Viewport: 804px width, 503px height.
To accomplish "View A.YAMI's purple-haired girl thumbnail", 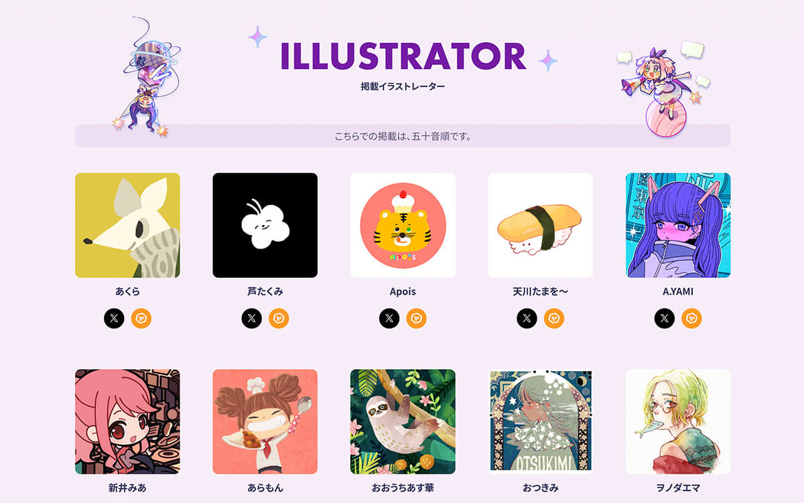I will 678,225.
